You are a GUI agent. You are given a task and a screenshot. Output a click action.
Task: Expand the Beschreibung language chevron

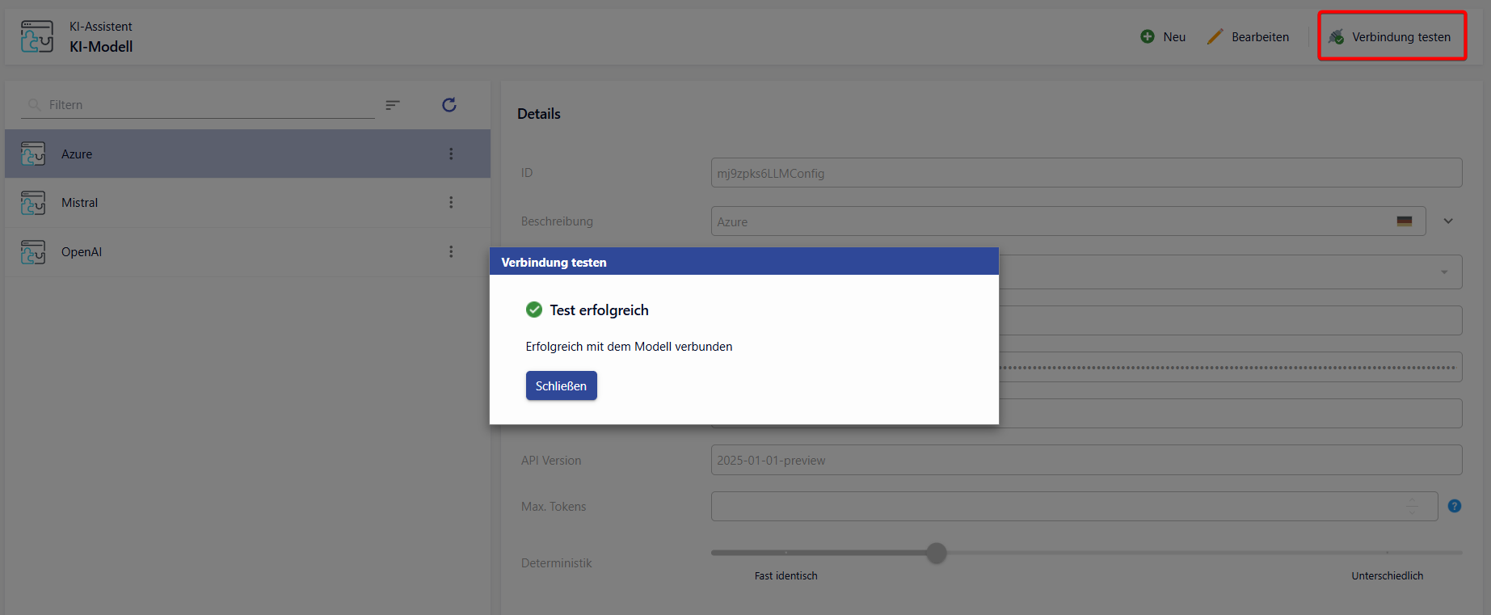pos(1448,221)
